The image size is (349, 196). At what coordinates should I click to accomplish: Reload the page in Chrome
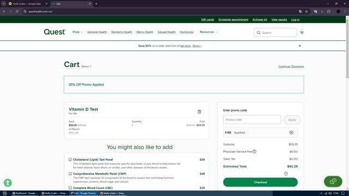[x=17, y=11]
